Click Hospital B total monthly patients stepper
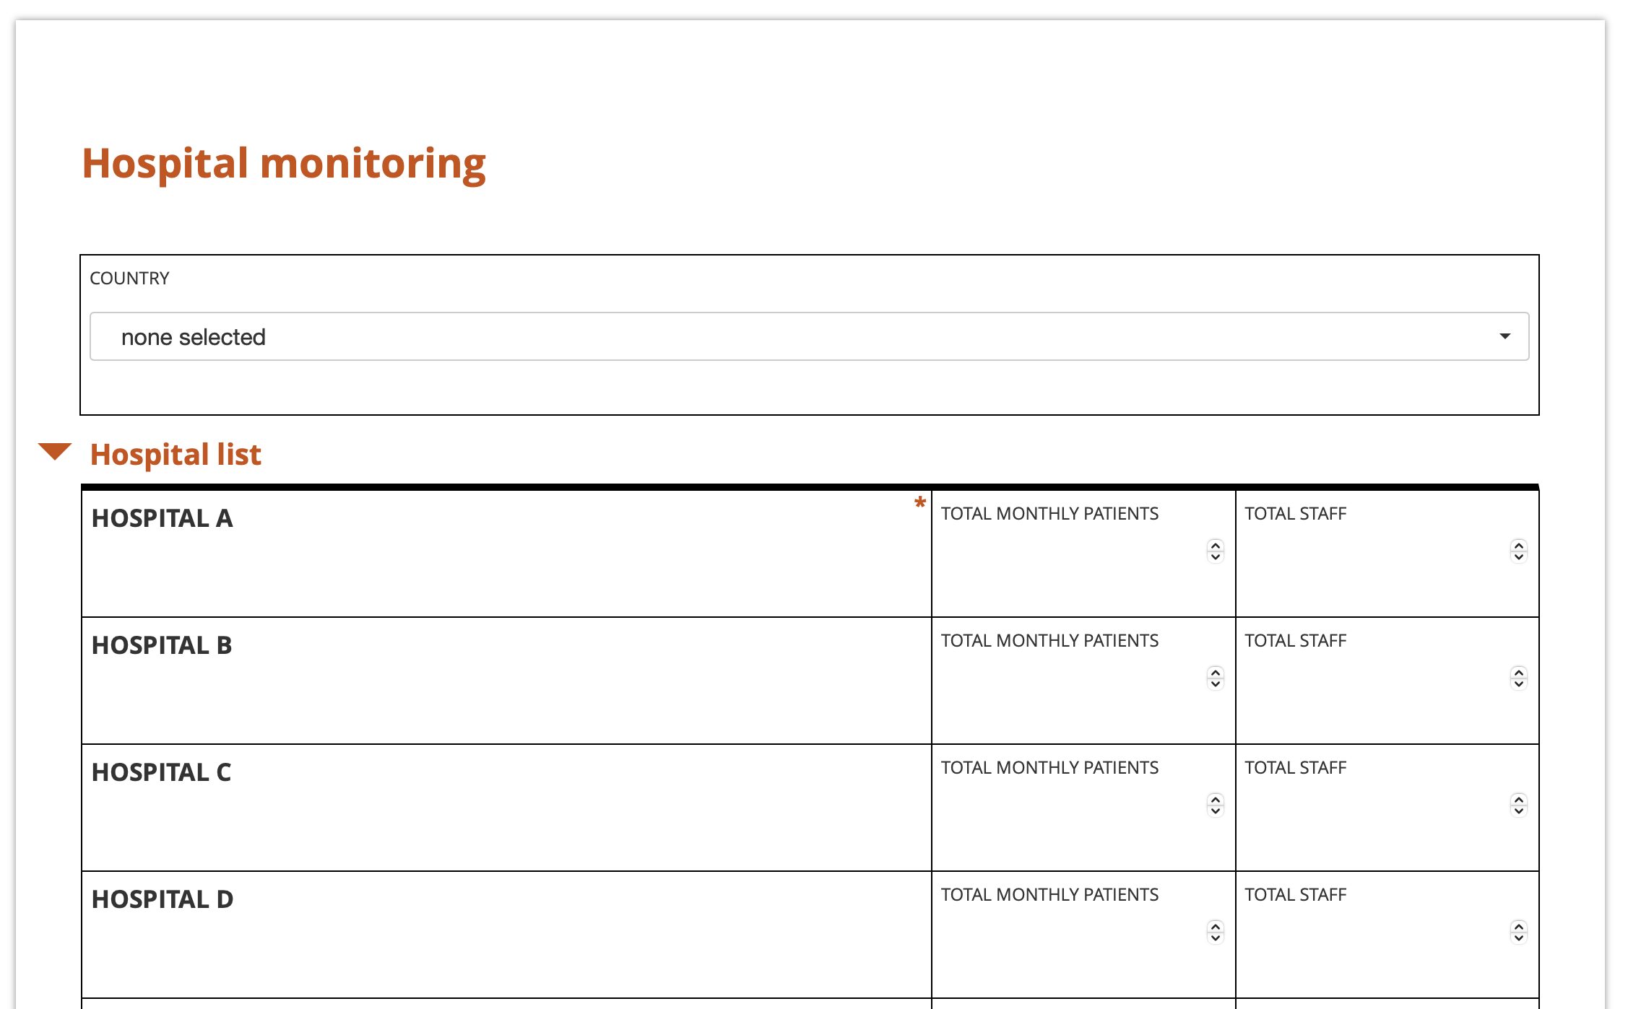The height and width of the screenshot is (1009, 1628). 1216,678
